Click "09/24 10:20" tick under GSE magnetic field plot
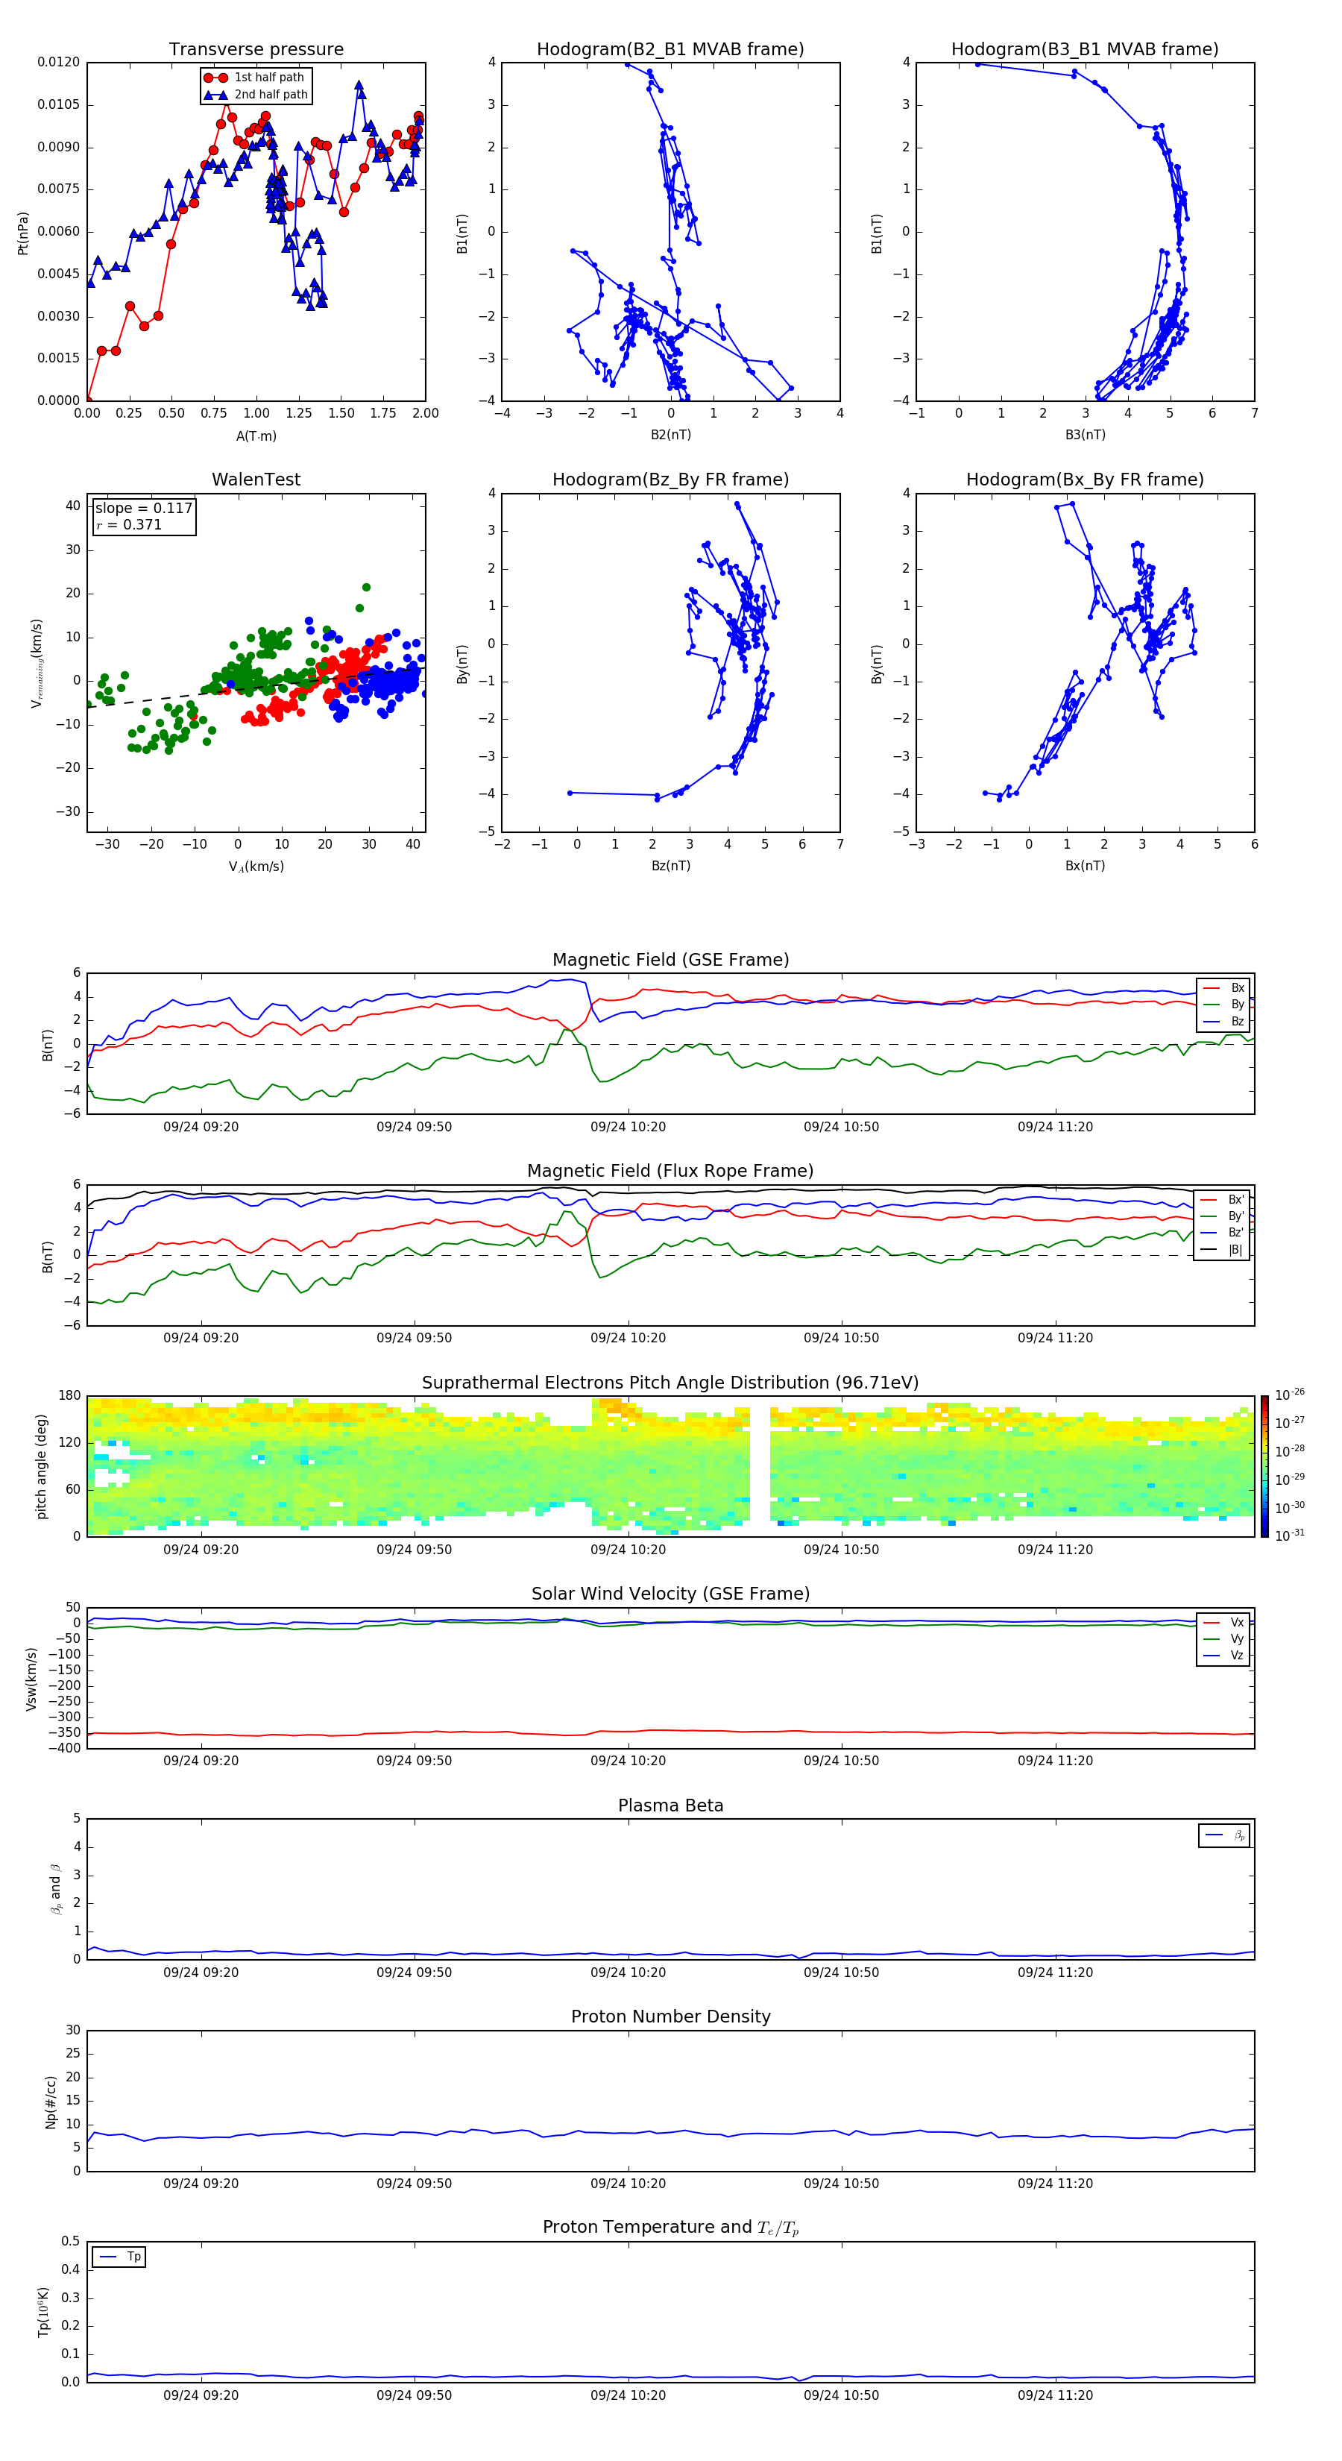 [x=628, y=1126]
